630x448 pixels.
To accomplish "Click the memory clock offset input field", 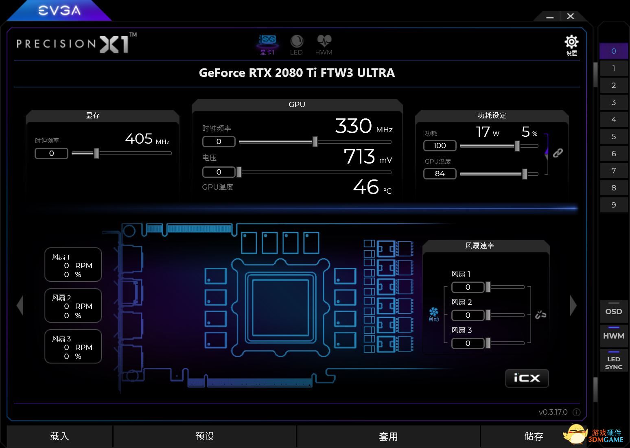I will click(51, 153).
